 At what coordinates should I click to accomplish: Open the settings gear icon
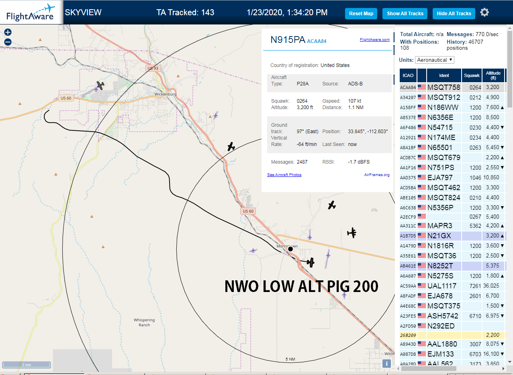pos(484,12)
